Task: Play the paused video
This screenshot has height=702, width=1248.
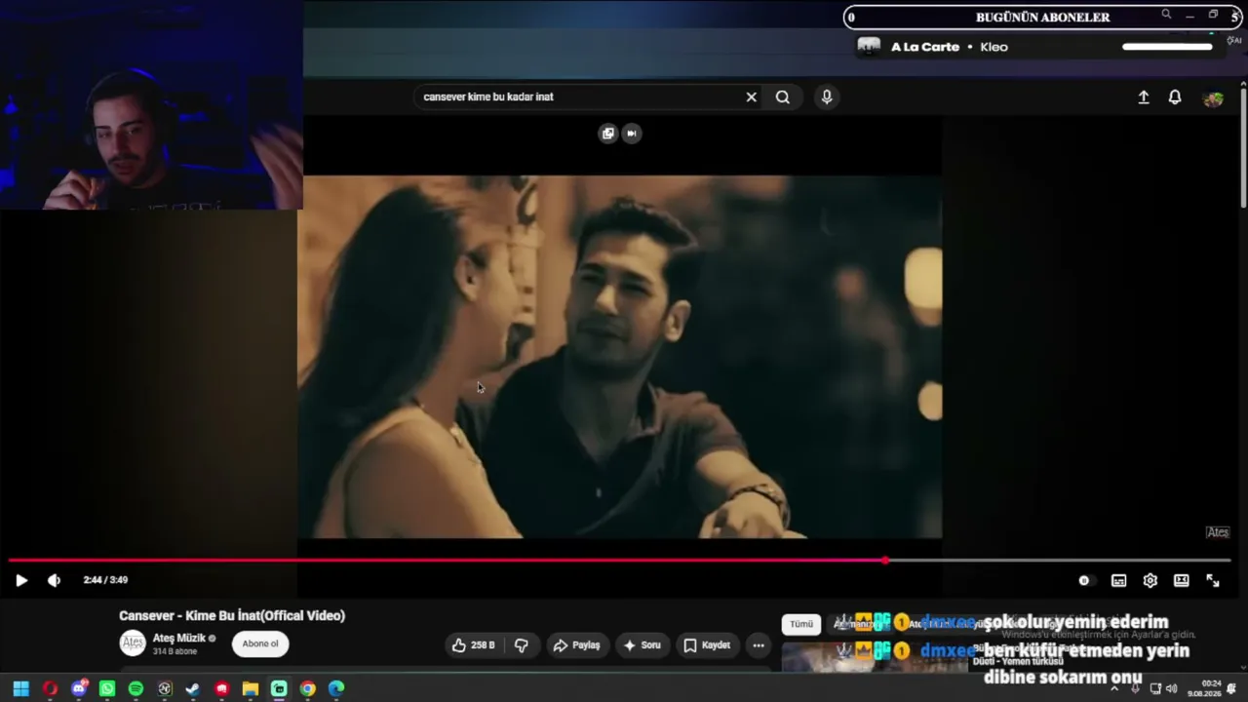Action: (21, 580)
